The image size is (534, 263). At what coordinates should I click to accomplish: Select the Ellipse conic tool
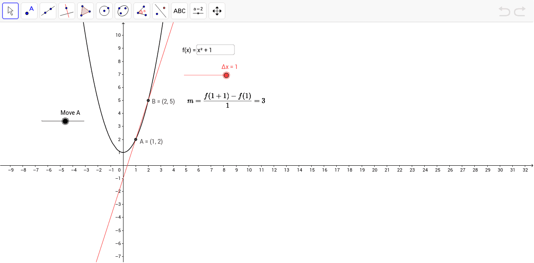[x=123, y=11]
